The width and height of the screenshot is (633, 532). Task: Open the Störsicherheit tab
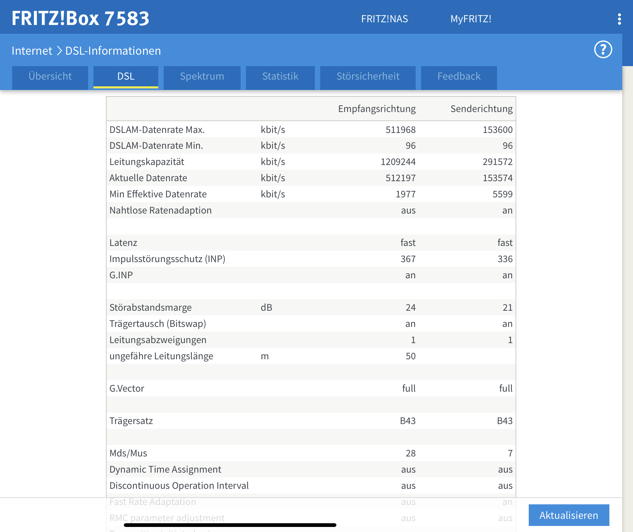(x=368, y=77)
